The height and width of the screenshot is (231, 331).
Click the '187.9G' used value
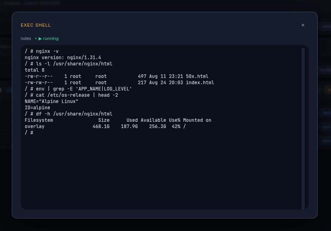129,126
